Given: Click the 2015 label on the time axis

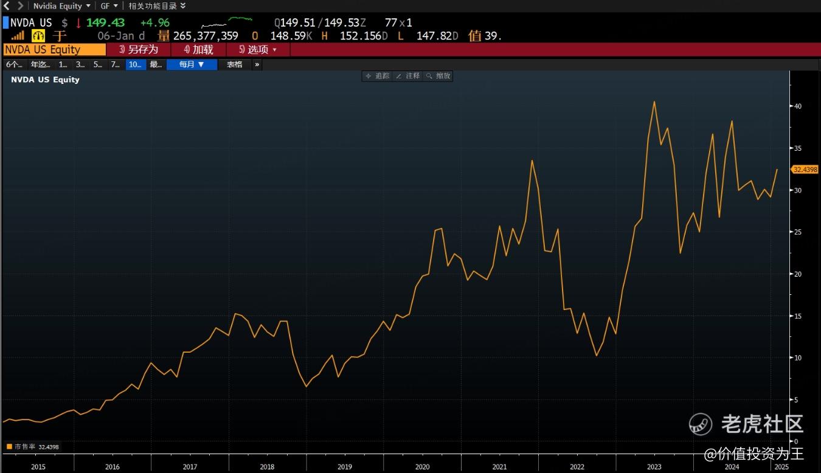Looking at the screenshot, I should (x=38, y=467).
